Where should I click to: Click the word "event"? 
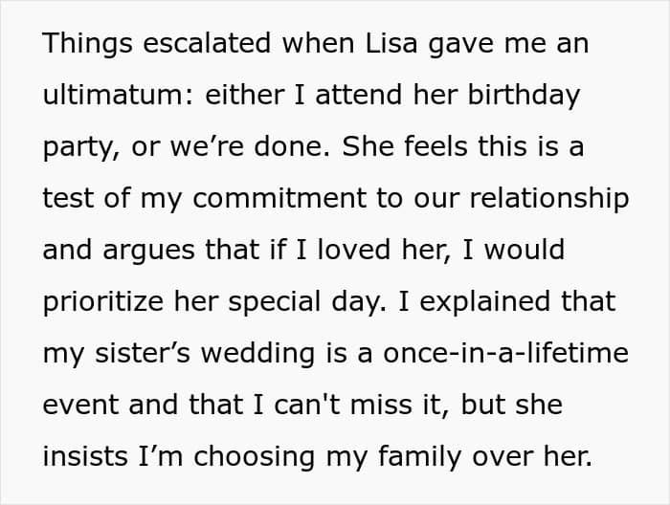pos(80,405)
